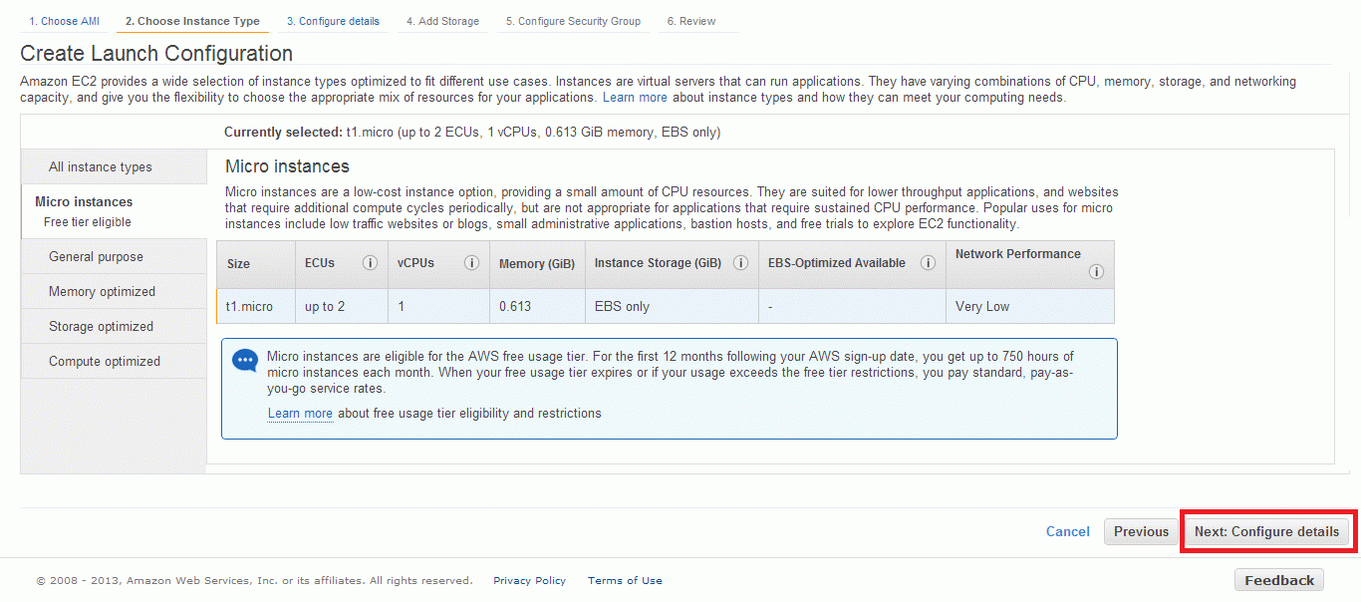Open the Feedback button
This screenshot has height=602, width=1361.
pos(1279,580)
